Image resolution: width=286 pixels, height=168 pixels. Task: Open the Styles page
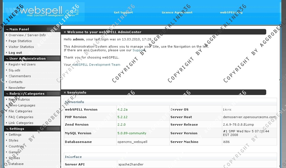point(13,140)
